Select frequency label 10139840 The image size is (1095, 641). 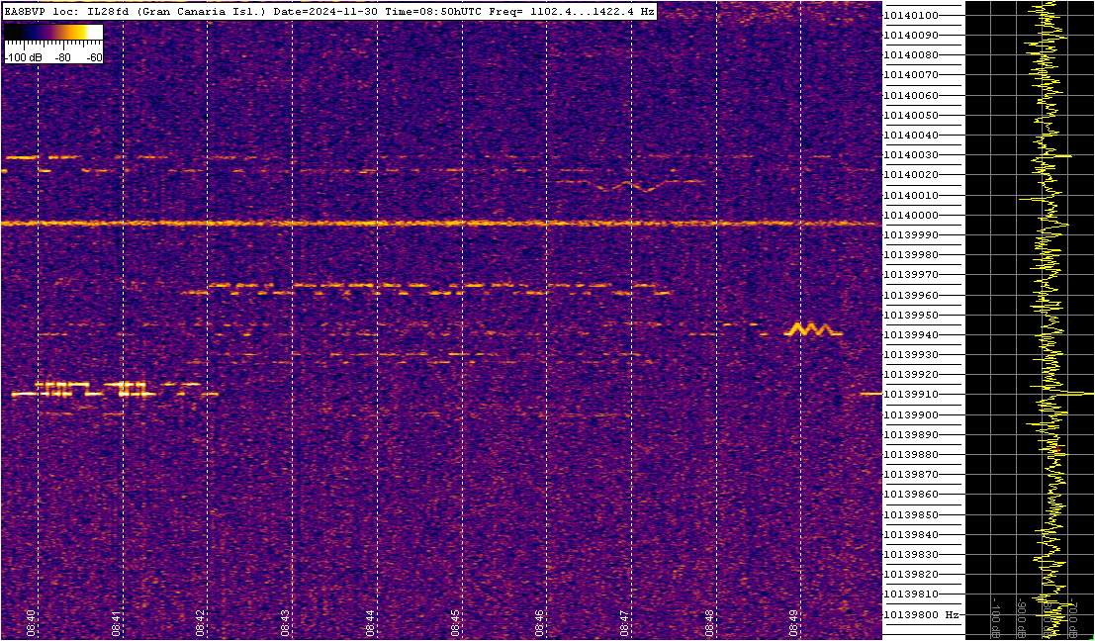tap(911, 535)
